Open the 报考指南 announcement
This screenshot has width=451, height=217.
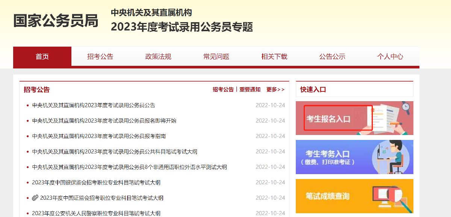click(x=99, y=136)
